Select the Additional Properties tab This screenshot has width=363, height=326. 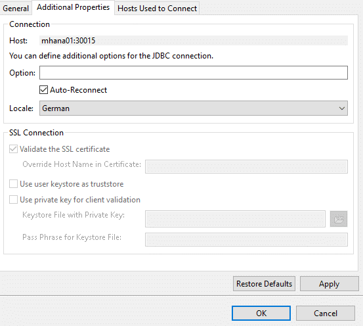(73, 7)
